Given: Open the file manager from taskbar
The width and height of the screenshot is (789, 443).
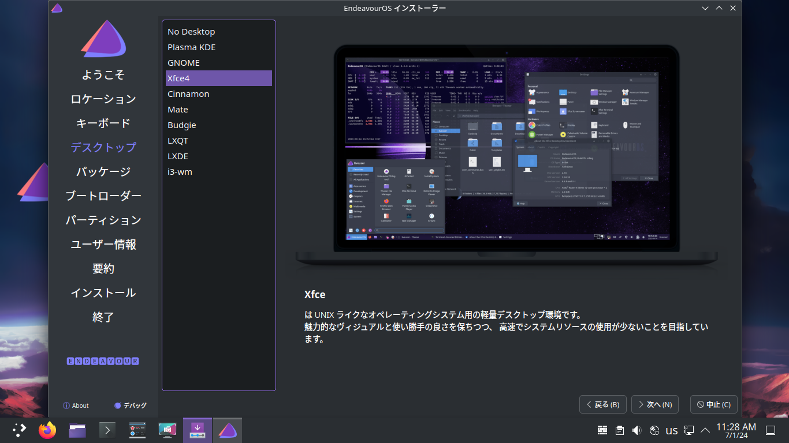Looking at the screenshot, I should click(77, 430).
